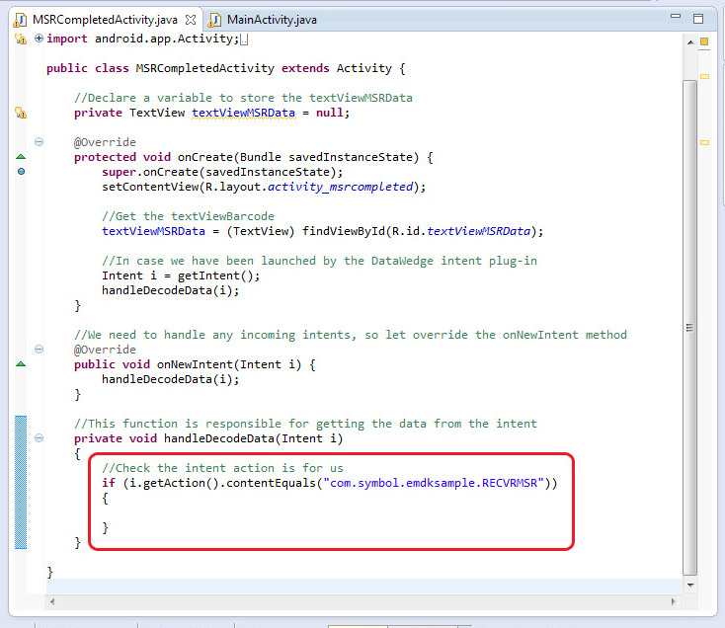Collapse the handleDecodeData method fold
725x628 pixels.
39,438
